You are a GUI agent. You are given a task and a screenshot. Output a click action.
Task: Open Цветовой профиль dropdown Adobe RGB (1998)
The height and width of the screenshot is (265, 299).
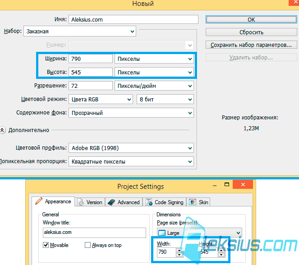click(131, 148)
